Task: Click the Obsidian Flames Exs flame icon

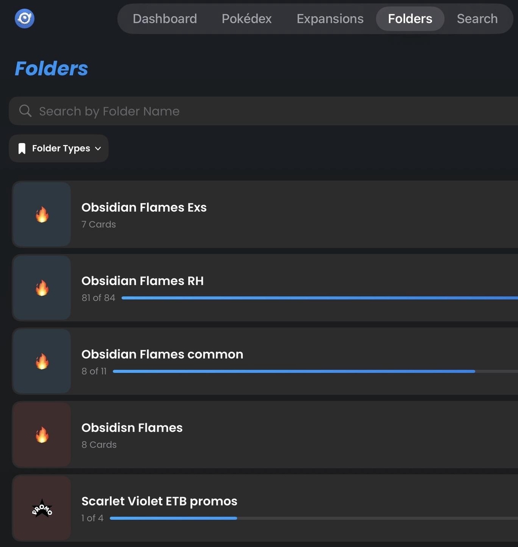Action: [x=42, y=215]
